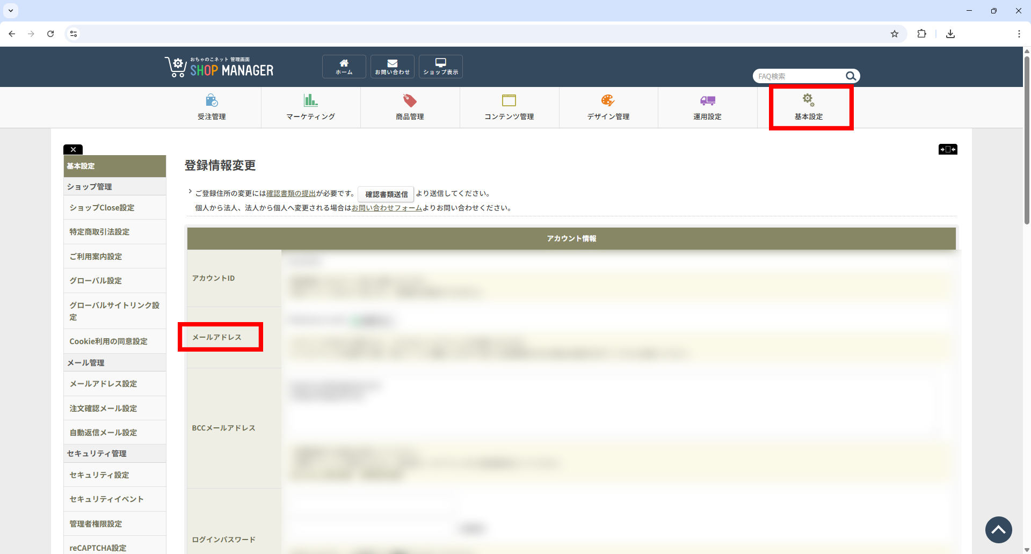
Task: Select ショップClose設定 in sidebar
Action: 102,208
